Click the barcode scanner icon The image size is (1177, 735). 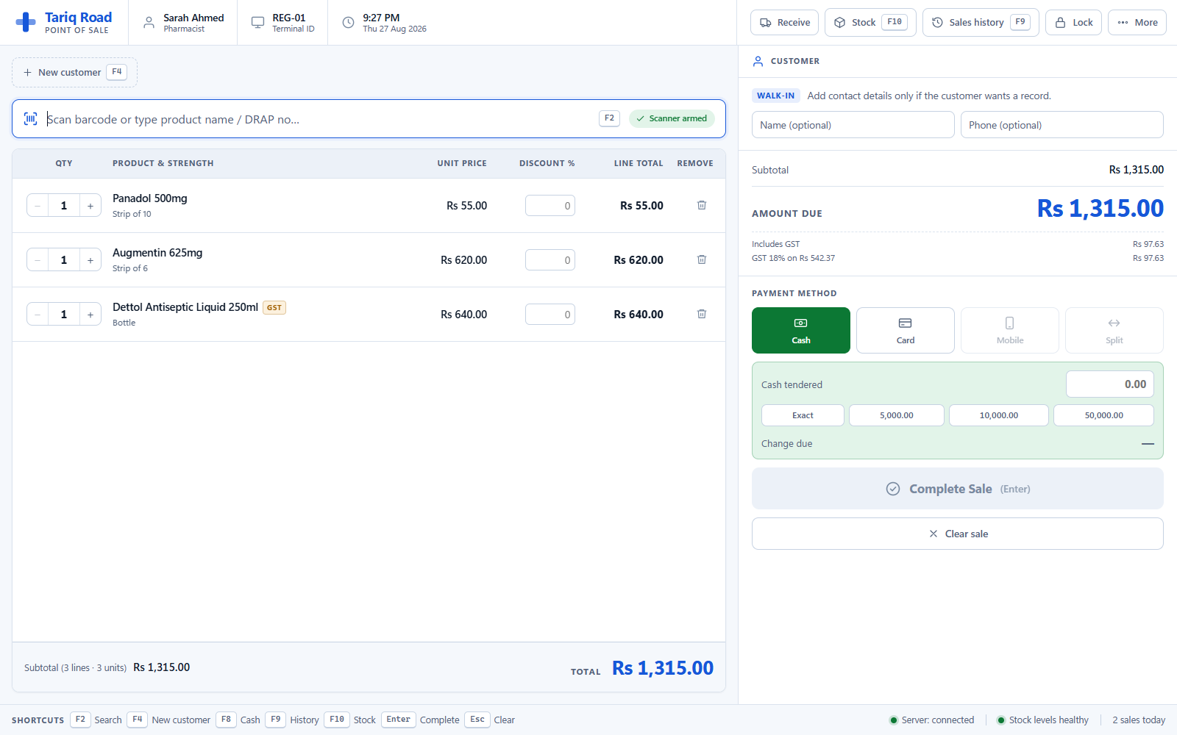(31, 119)
